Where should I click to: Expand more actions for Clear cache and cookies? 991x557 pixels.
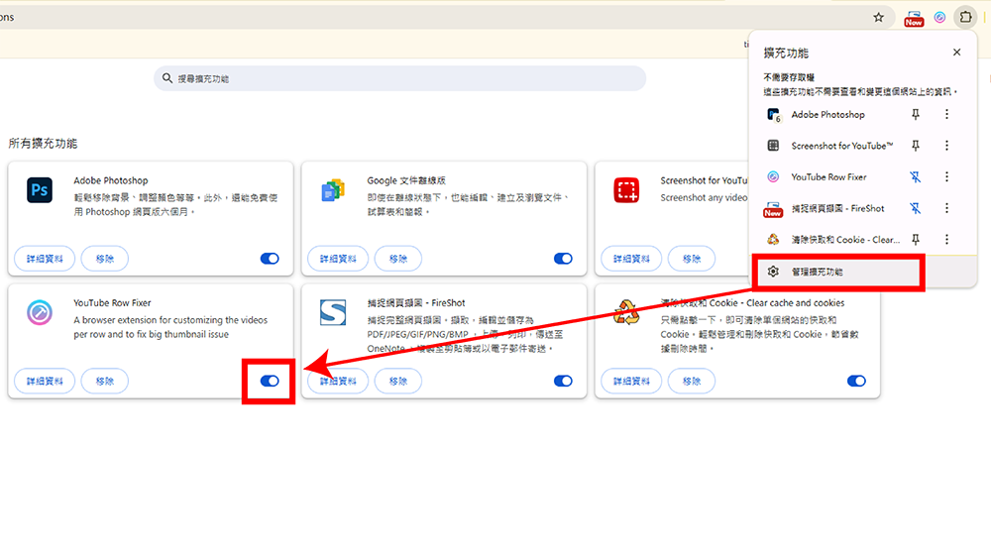pyautogui.click(x=946, y=240)
